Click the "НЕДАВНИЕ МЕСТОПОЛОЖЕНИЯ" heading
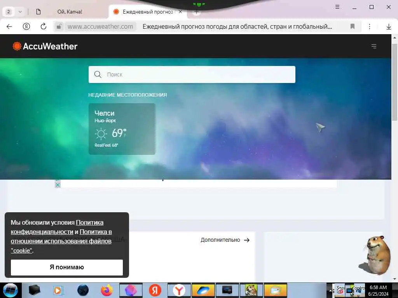Viewport: 398px width, 298px height. coord(127,95)
